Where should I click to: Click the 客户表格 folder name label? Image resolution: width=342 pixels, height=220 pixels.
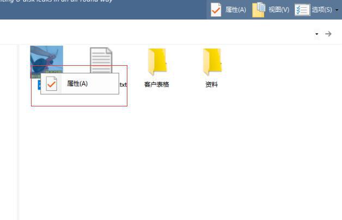click(x=157, y=84)
